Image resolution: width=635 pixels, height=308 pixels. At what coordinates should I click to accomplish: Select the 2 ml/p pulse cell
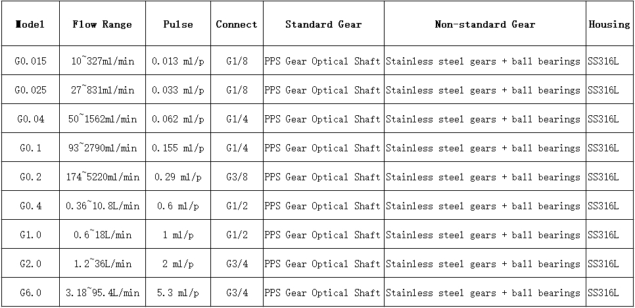point(178,264)
